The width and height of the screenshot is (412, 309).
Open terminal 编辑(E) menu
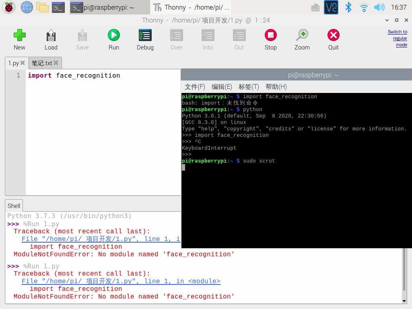(222, 87)
